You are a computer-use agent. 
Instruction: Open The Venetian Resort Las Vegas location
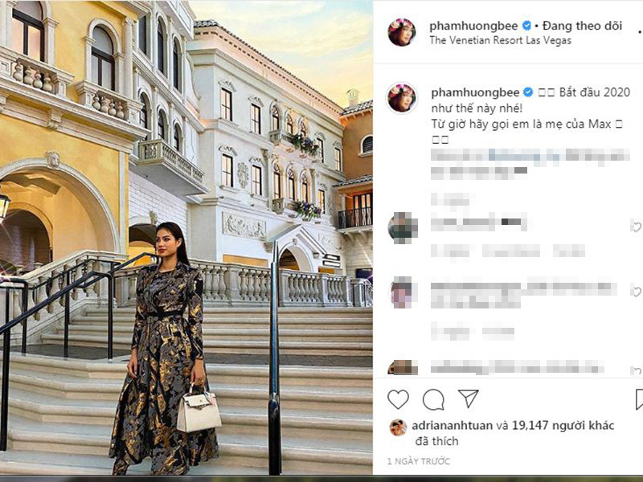[x=500, y=40]
